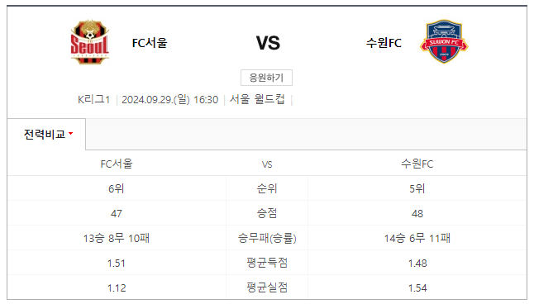Screen dimensions: 534x304
Task: Click the 응원하기 cheer button
Action: (x=266, y=78)
